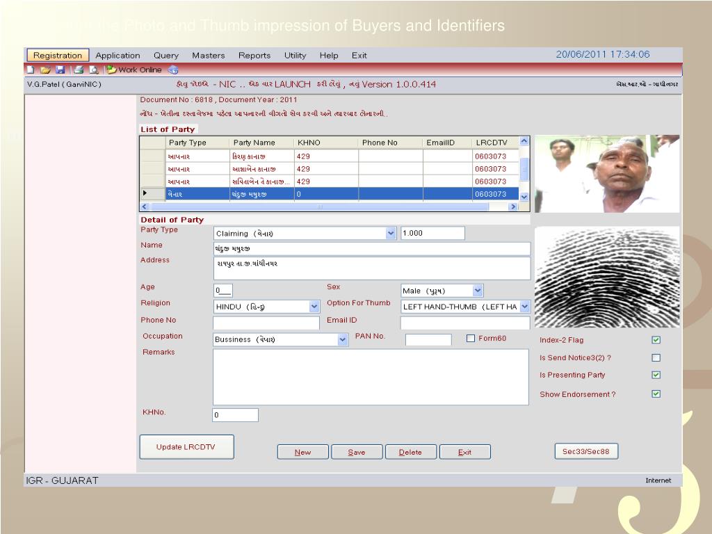Screen dimensions: 712x534
Task: Click the EmailID column header
Action: click(x=448, y=143)
